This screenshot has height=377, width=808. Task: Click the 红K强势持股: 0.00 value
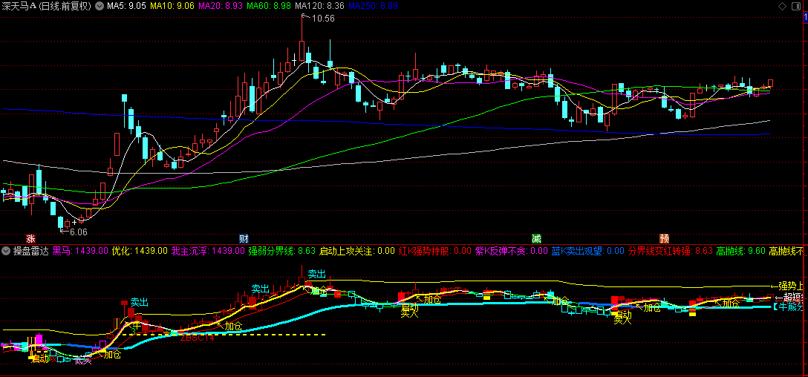click(x=435, y=252)
